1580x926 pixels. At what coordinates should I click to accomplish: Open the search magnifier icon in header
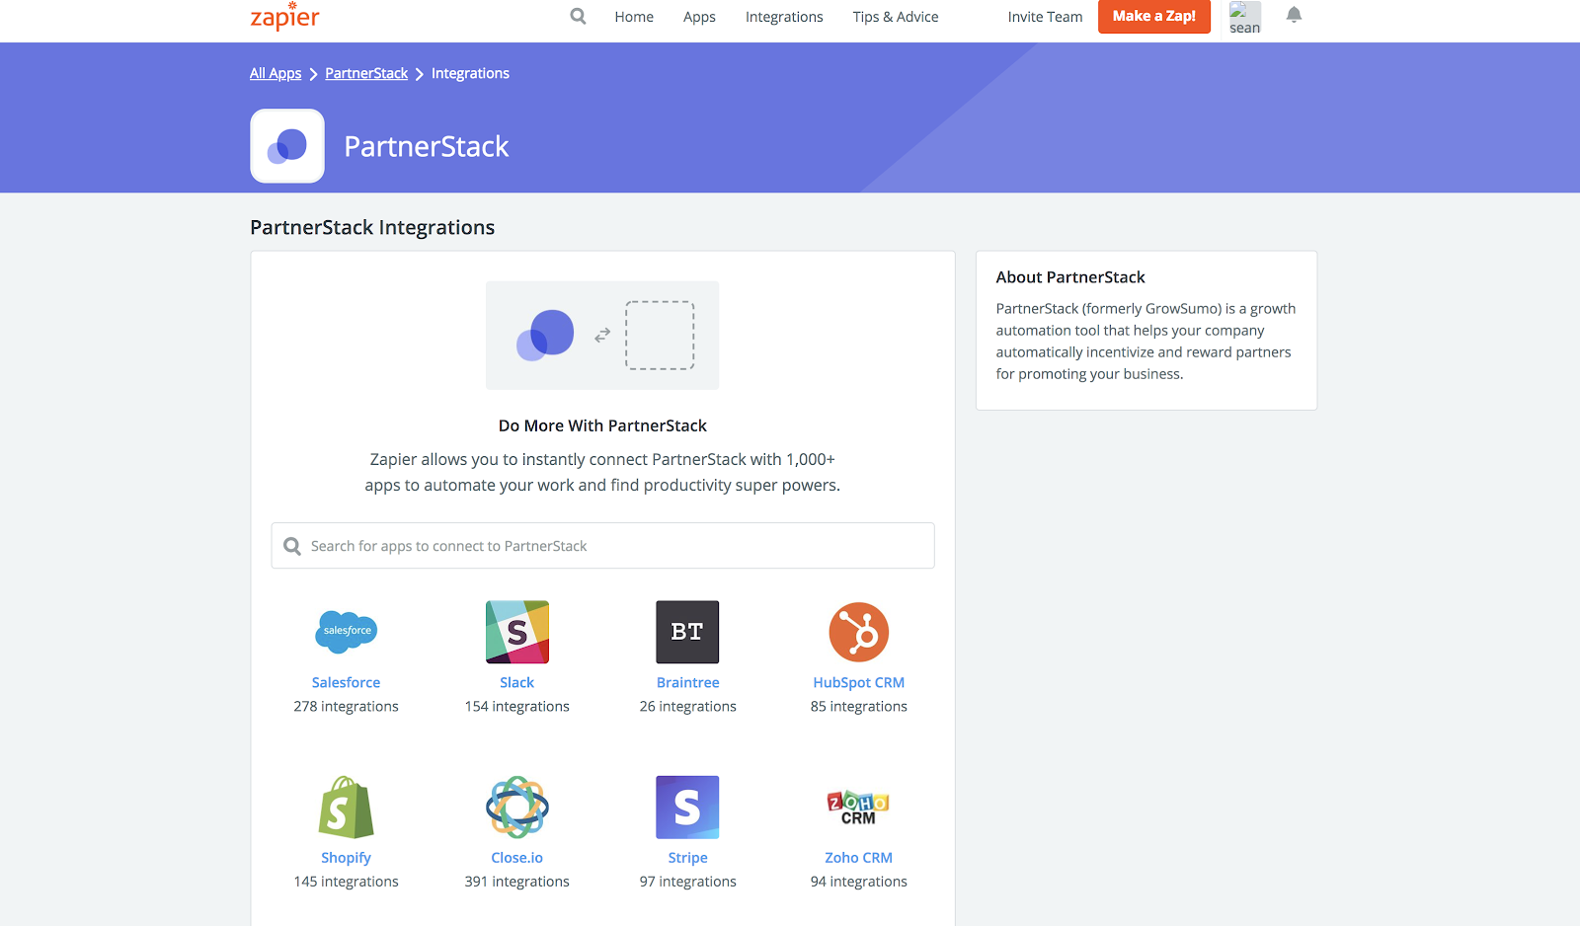pyautogui.click(x=579, y=16)
